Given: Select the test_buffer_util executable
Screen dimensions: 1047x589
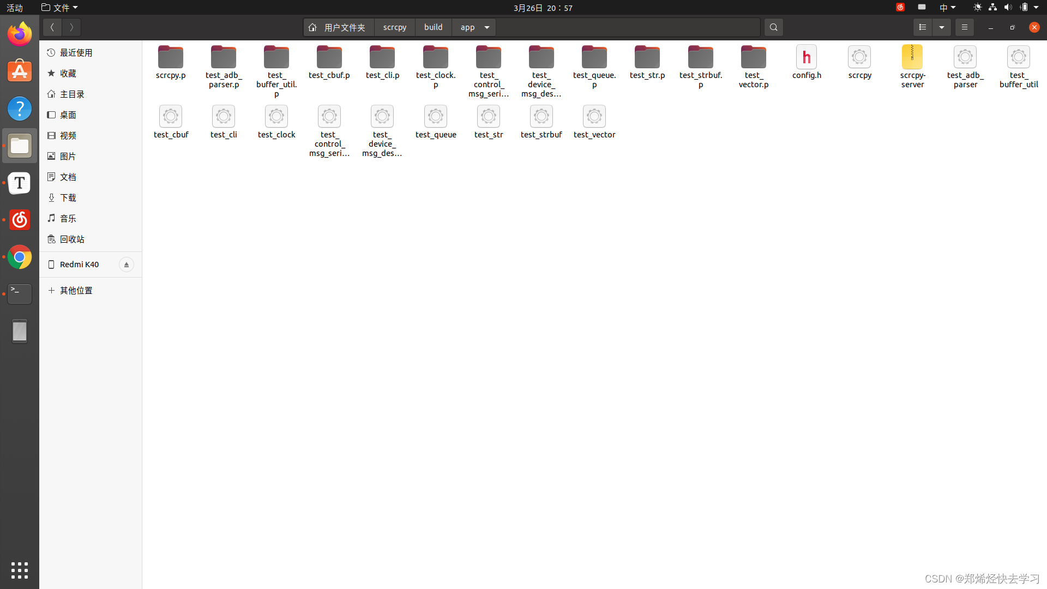Looking at the screenshot, I should 1018,67.
